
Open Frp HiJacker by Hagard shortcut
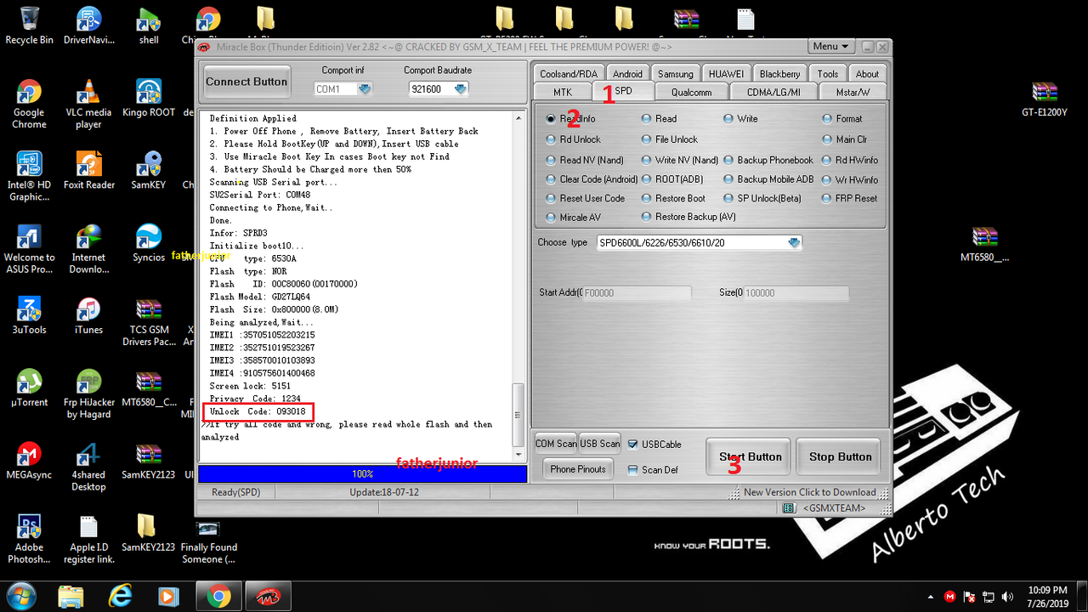click(88, 394)
